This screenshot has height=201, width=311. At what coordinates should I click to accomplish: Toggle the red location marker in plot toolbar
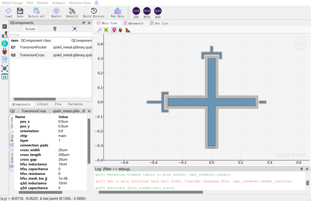point(114,30)
